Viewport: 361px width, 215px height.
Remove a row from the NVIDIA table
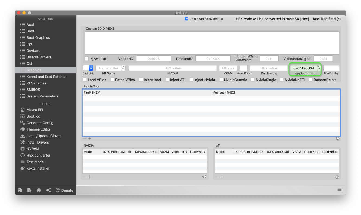click(x=85, y=177)
